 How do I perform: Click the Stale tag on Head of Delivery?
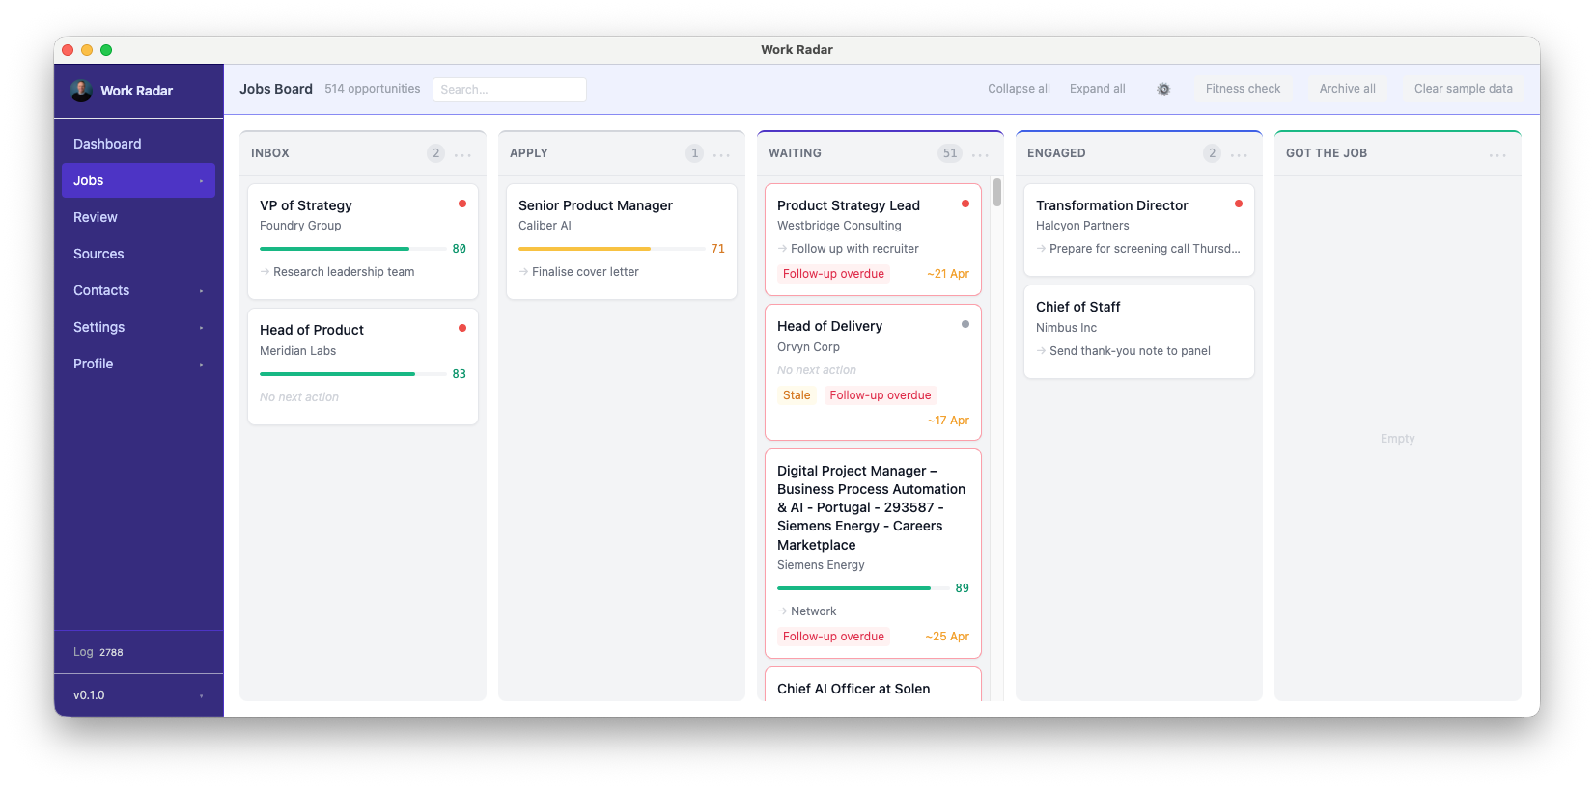click(x=797, y=395)
